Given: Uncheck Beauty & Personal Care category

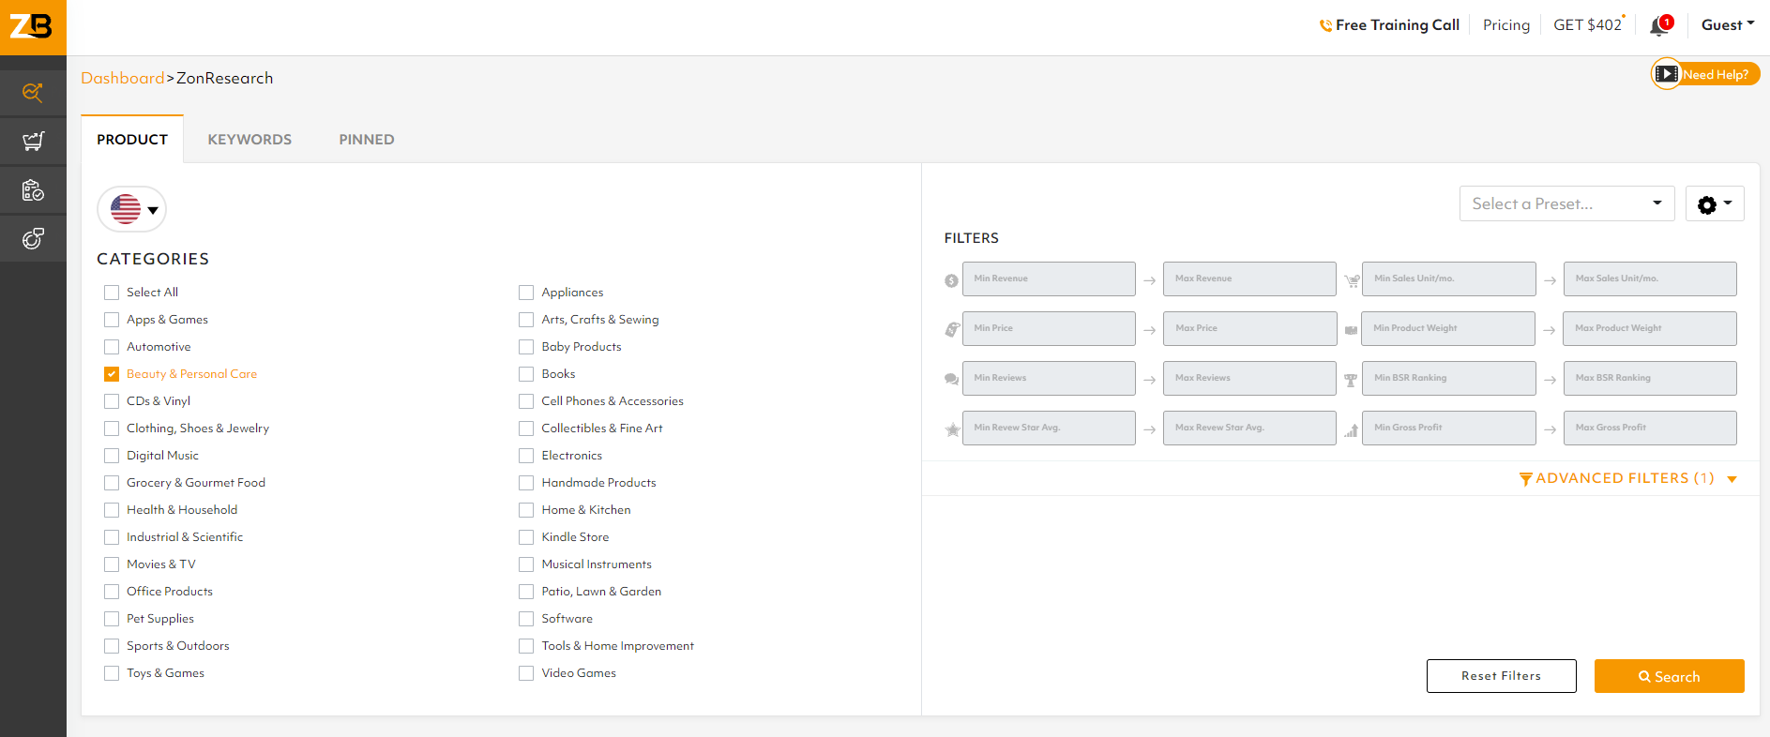Looking at the screenshot, I should click(x=112, y=374).
